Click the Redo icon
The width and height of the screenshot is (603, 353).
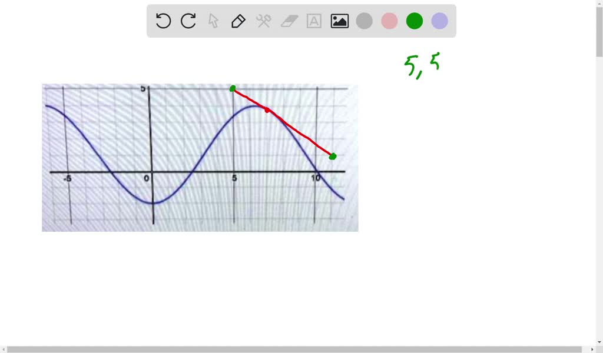[x=187, y=21]
